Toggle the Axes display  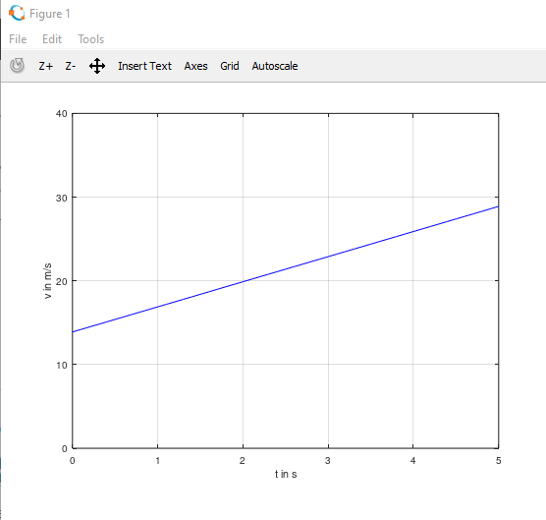[x=195, y=66]
